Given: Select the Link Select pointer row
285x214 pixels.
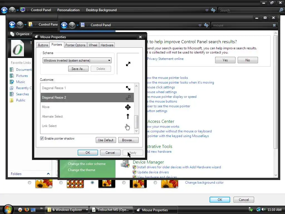Looking at the screenshot, I should 87,126.
